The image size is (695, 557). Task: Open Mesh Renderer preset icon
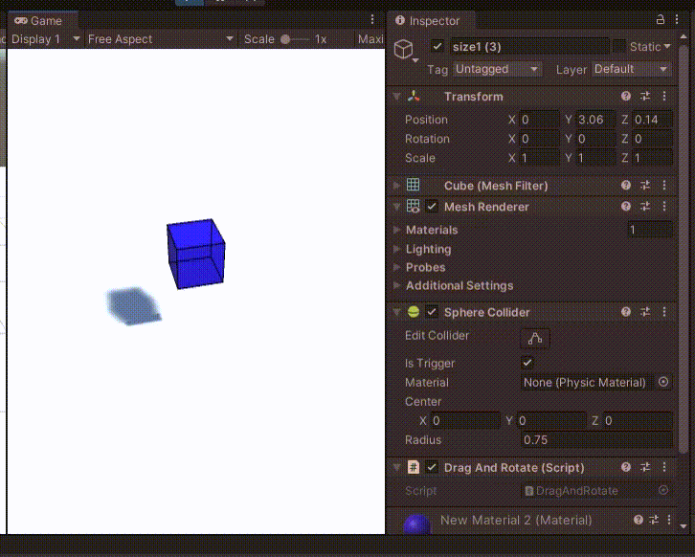645,206
